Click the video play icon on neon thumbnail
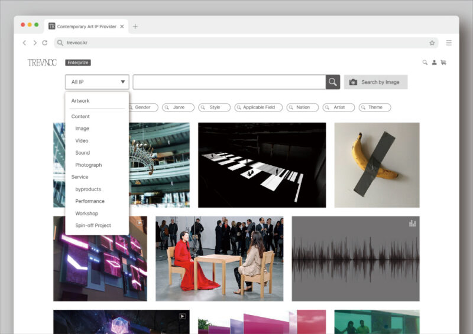This screenshot has width=473, height=334. tap(140, 222)
